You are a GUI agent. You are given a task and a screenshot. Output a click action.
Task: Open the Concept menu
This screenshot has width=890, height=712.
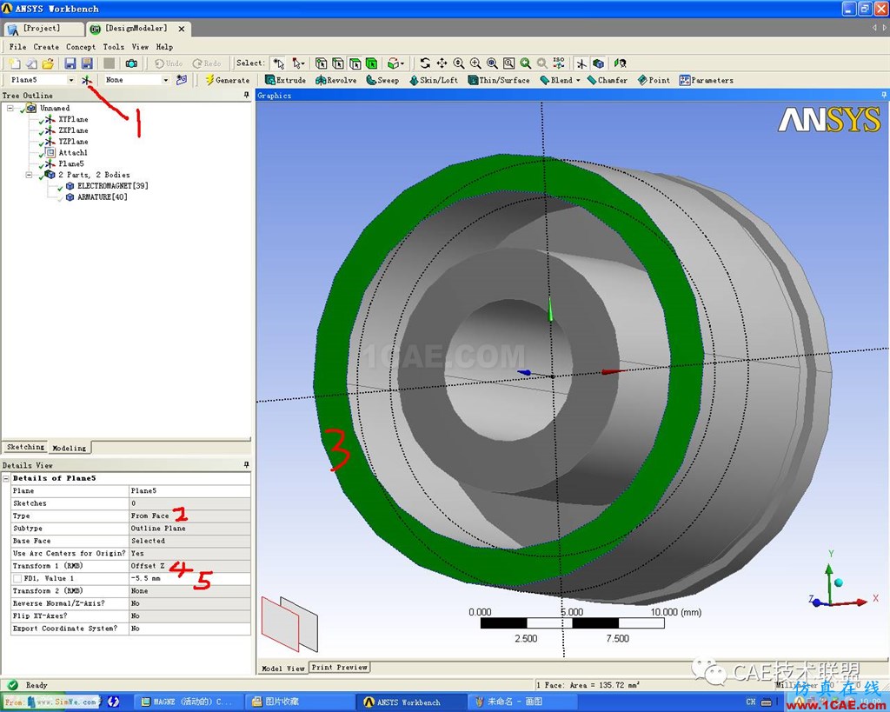[x=81, y=47]
